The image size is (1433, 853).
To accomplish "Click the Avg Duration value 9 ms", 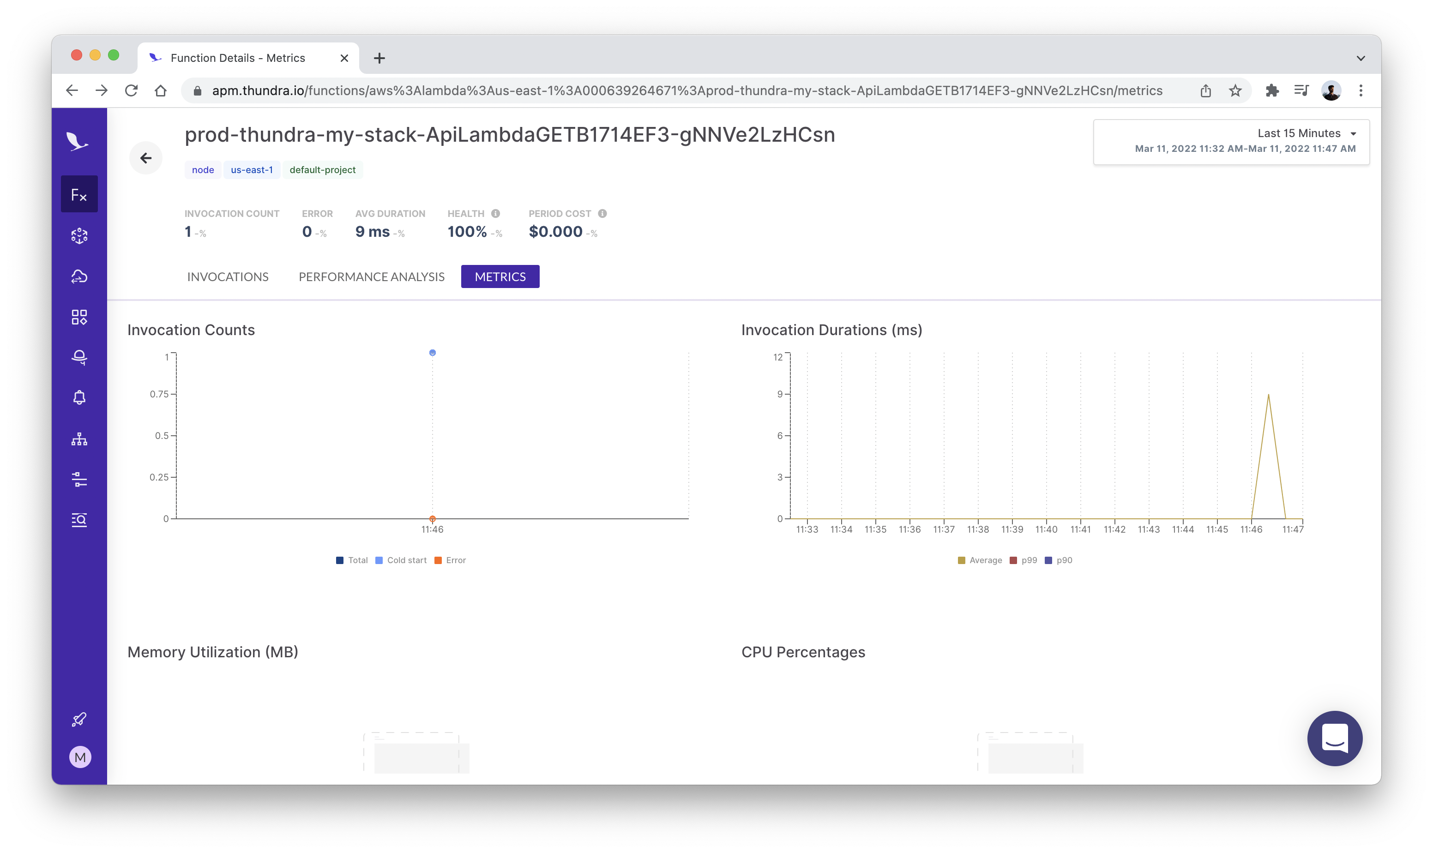I will [x=373, y=232].
